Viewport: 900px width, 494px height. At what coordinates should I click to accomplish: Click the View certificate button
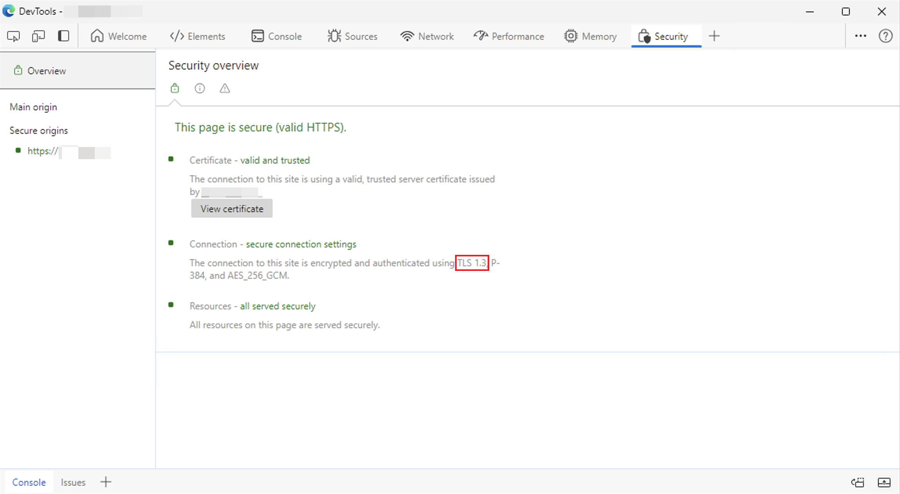click(232, 209)
